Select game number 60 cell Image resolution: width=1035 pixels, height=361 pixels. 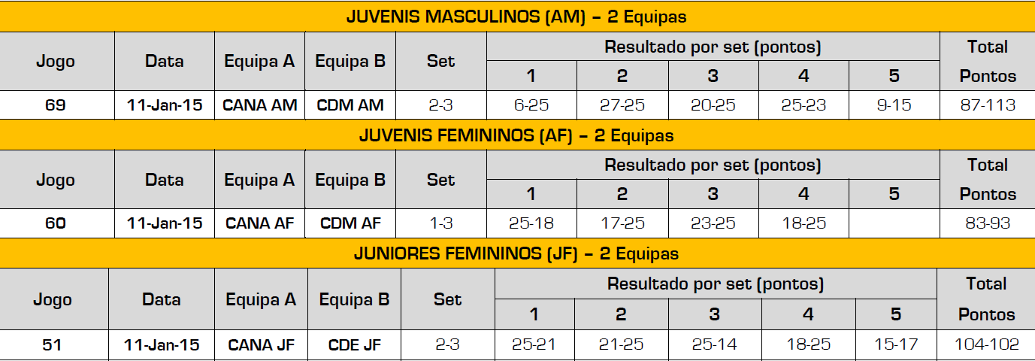pos(56,223)
